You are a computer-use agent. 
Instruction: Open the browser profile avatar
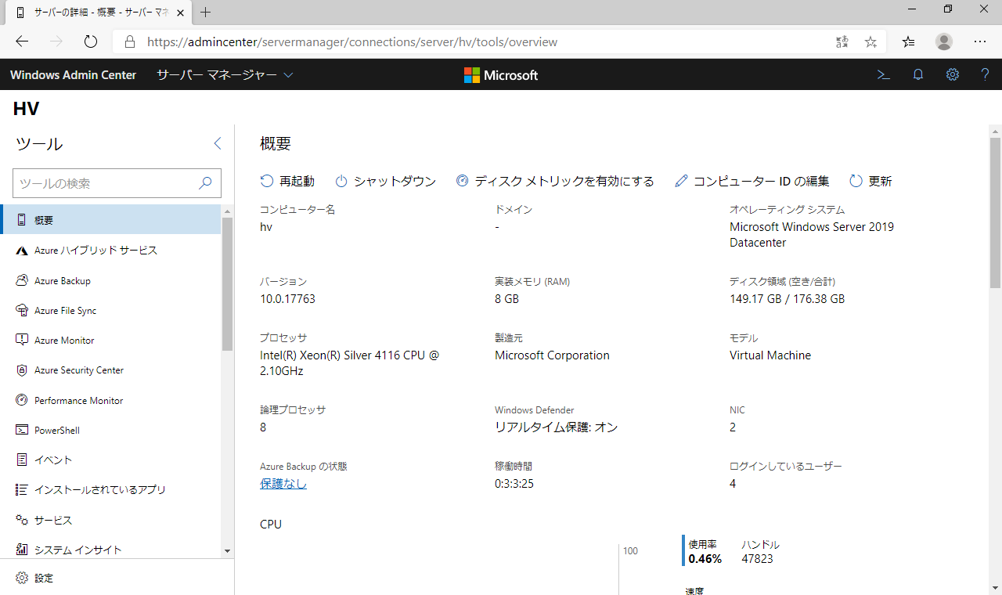click(x=944, y=41)
